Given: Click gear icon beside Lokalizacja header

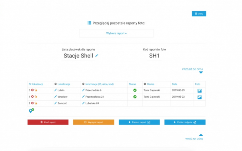Looking at the screenshot, I should [56, 84].
